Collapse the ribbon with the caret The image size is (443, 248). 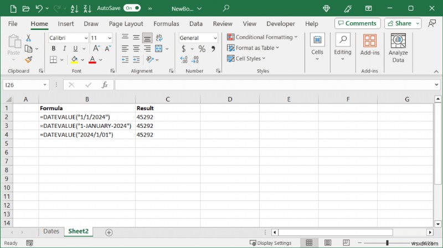436,71
